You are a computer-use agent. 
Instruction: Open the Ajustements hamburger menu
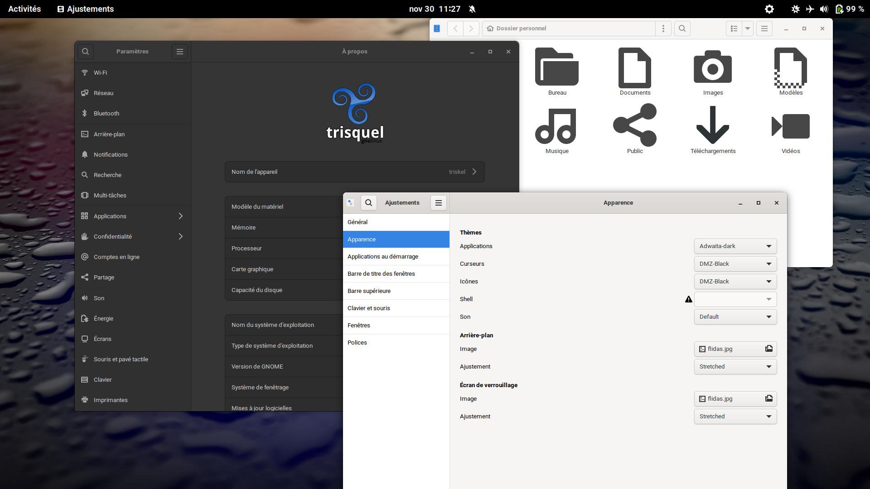438,203
